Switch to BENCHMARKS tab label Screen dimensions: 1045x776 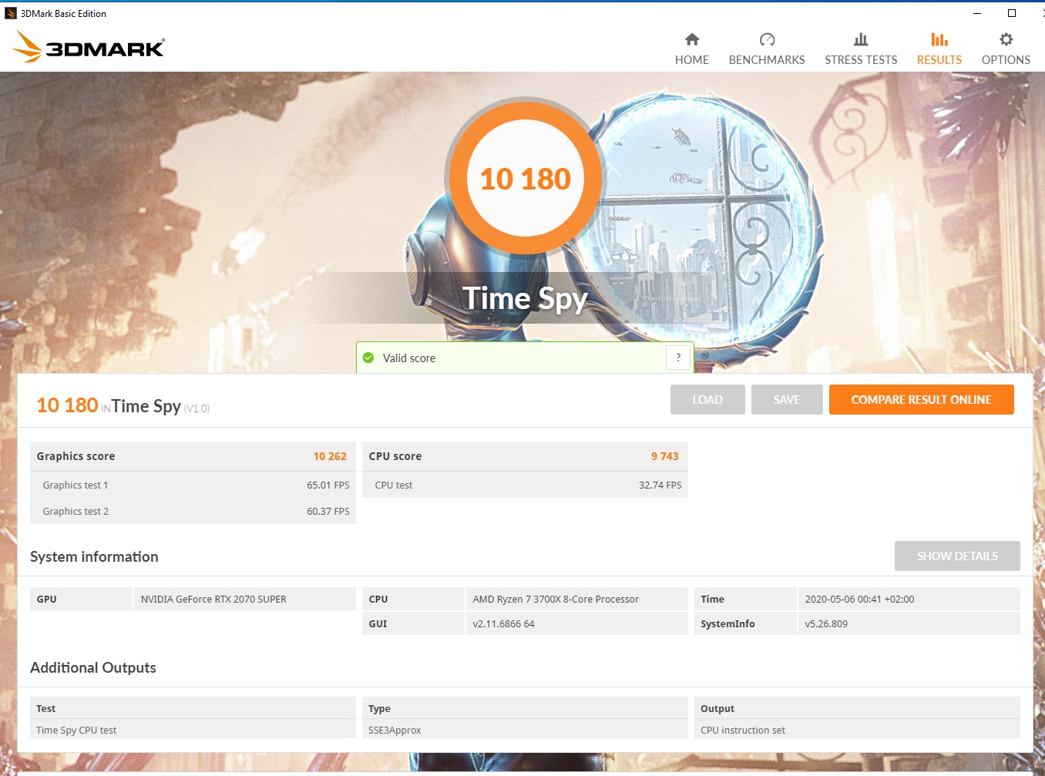click(767, 60)
